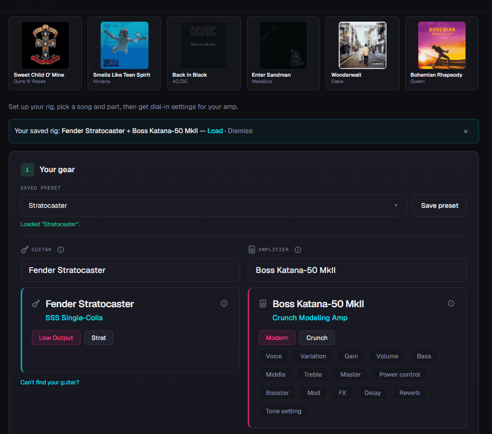The height and width of the screenshot is (434, 492).
Task: Click the Crunch Modeling Amp subtitle
Action: pos(310,318)
